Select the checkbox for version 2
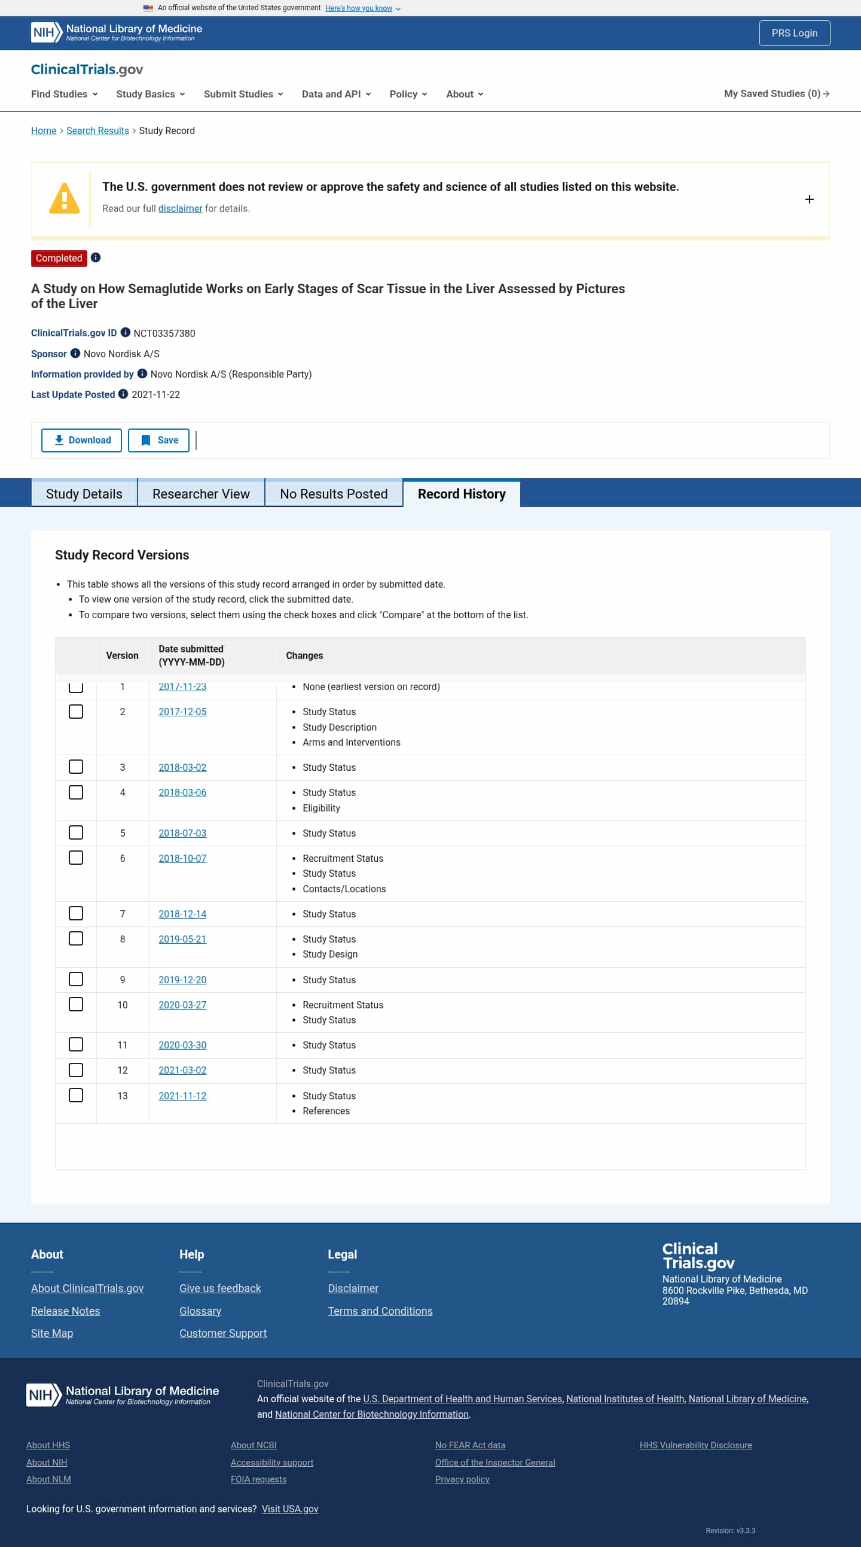 tap(75, 712)
